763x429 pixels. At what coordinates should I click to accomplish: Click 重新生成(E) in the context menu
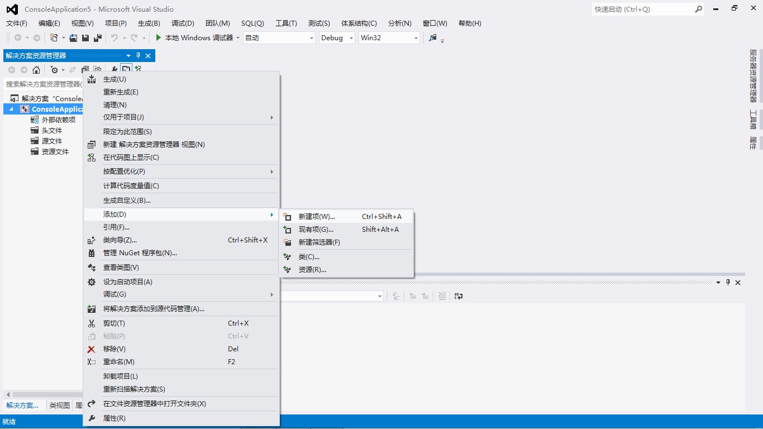(x=181, y=92)
